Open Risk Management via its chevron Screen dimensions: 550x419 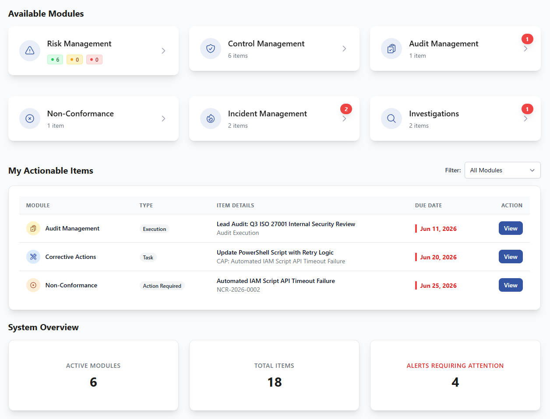[163, 51]
